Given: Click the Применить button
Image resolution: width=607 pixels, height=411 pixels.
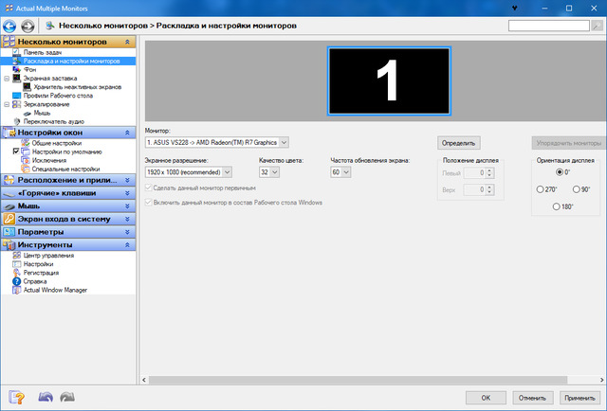Looking at the screenshot, I should tap(579, 398).
